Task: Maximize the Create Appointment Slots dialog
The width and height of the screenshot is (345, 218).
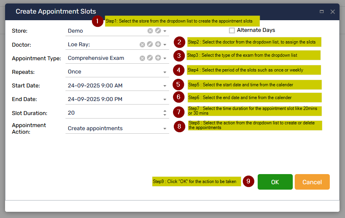Action: pyautogui.click(x=322, y=12)
